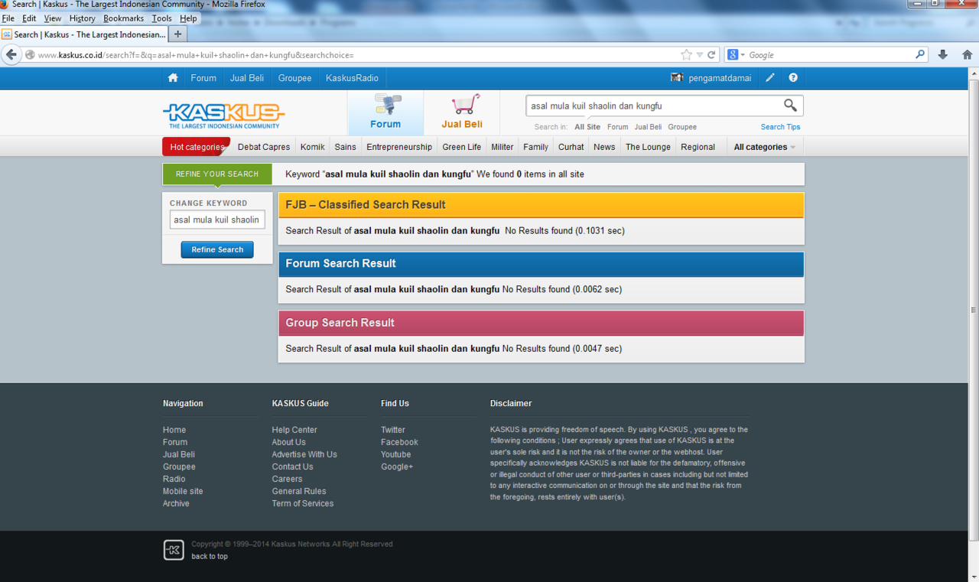Open the Archive footer link
Screen dimensions: 979x582
[176, 503]
